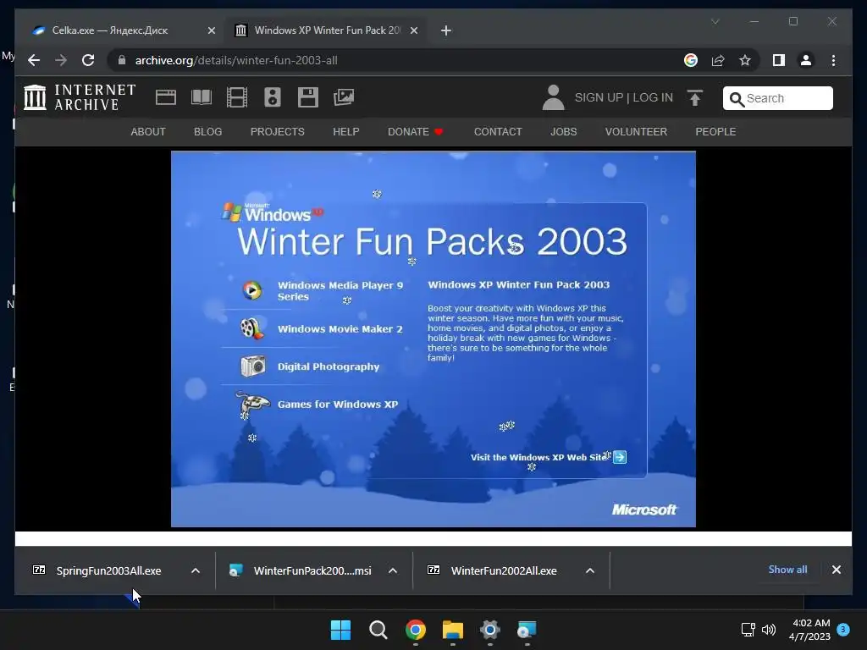Click the address bar URL
Image resolution: width=867 pixels, height=650 pixels.
236,60
